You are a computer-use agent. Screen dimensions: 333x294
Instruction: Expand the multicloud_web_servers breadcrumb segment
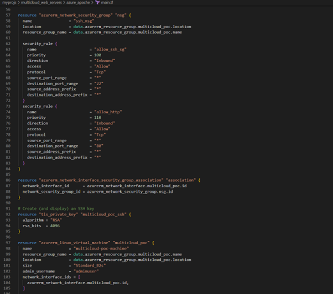pos(42,3)
